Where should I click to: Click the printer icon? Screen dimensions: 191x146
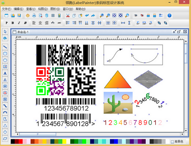coord(34,15)
